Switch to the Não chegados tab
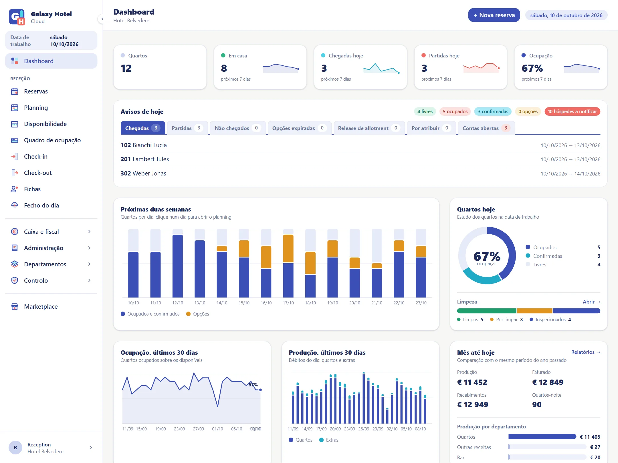The image size is (618, 463). coord(238,128)
